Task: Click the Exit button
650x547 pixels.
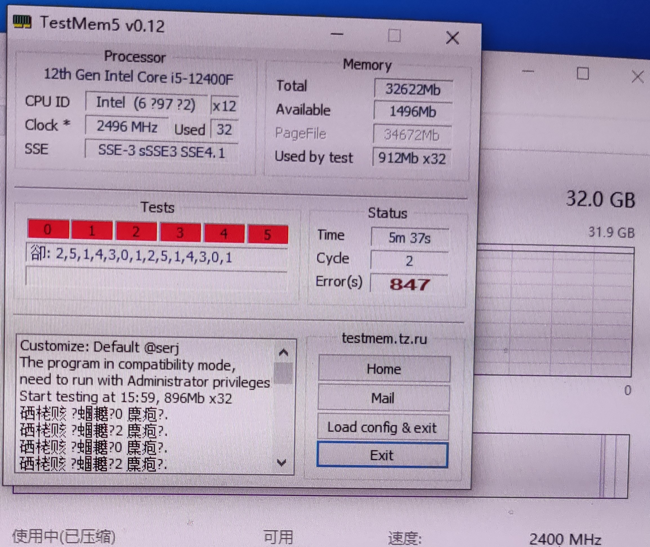Action: click(x=382, y=455)
